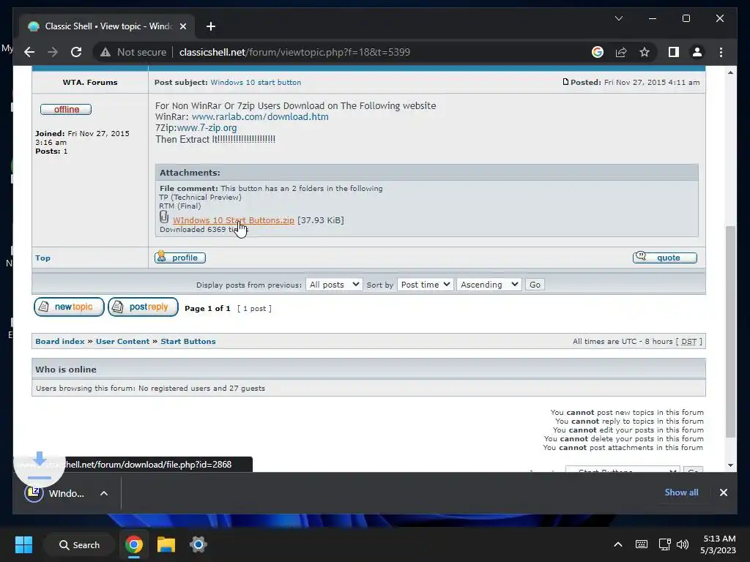
Task: Click the page scrollbar thumb
Action: (x=730, y=331)
